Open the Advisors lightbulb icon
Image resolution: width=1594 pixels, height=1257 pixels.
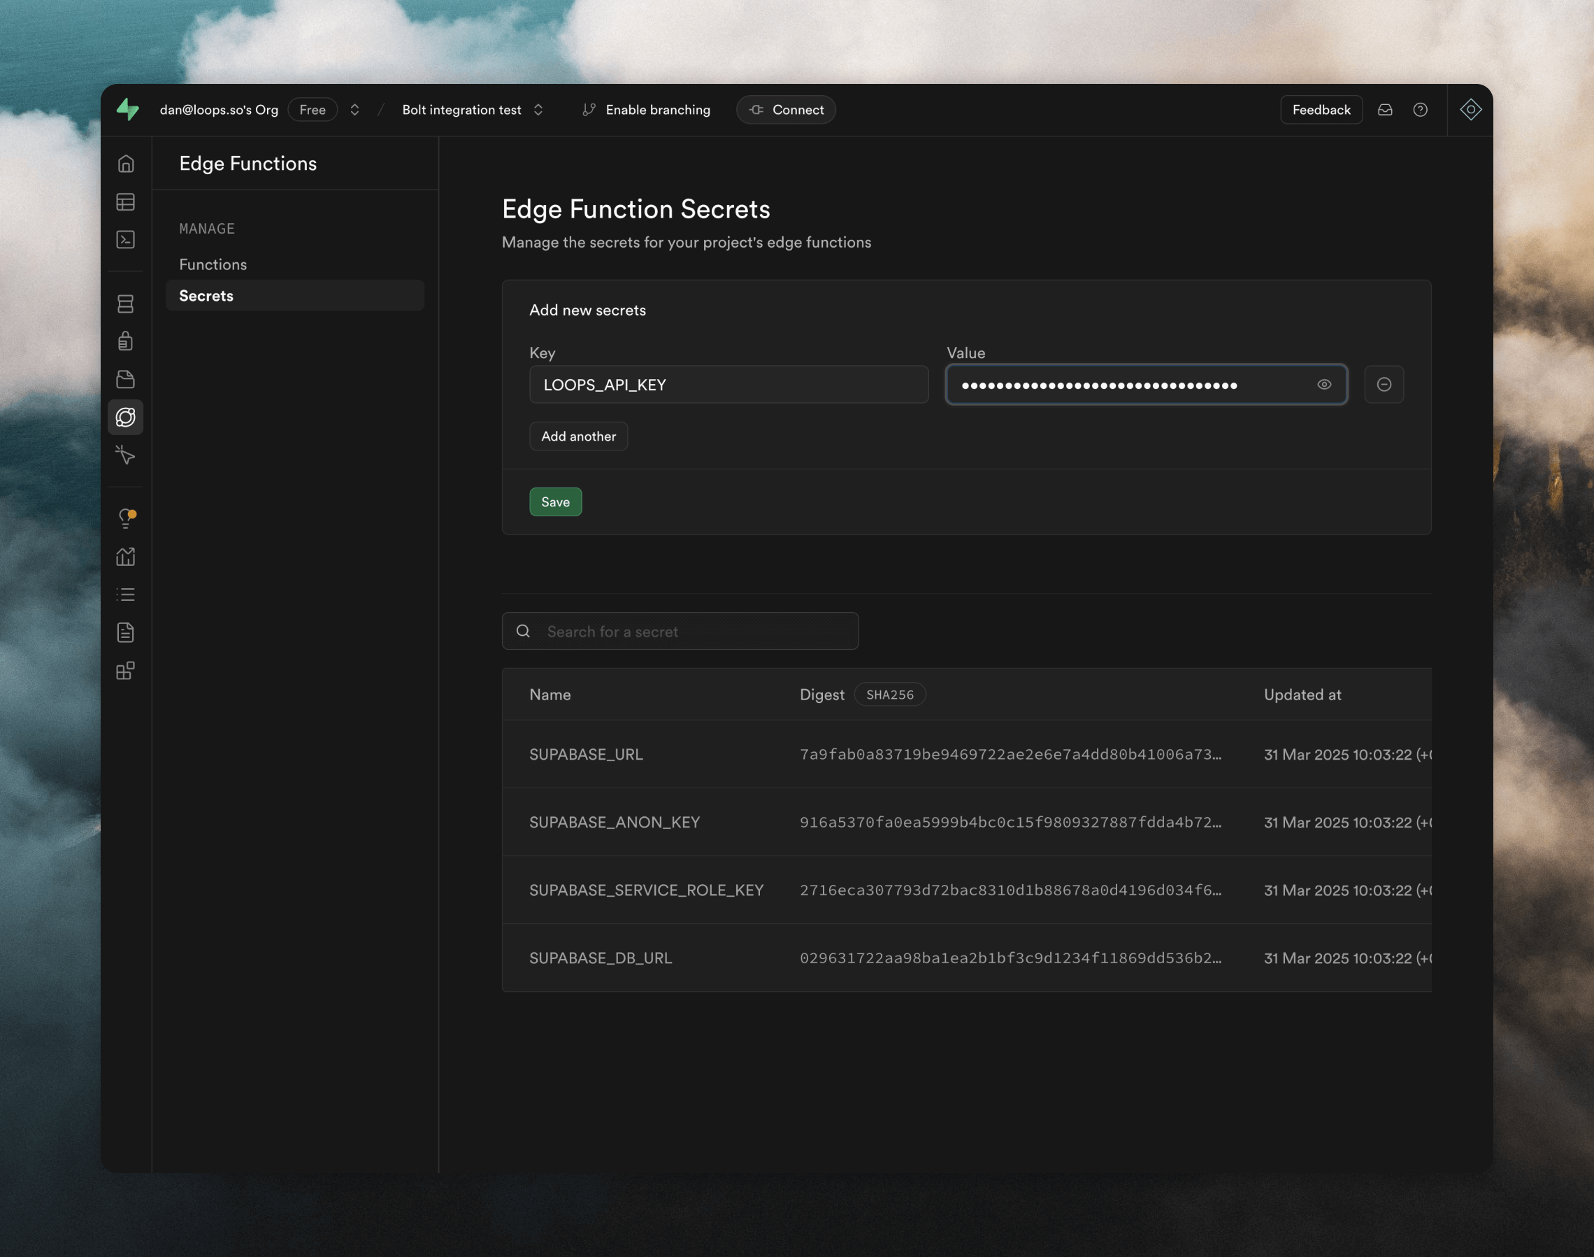click(127, 518)
